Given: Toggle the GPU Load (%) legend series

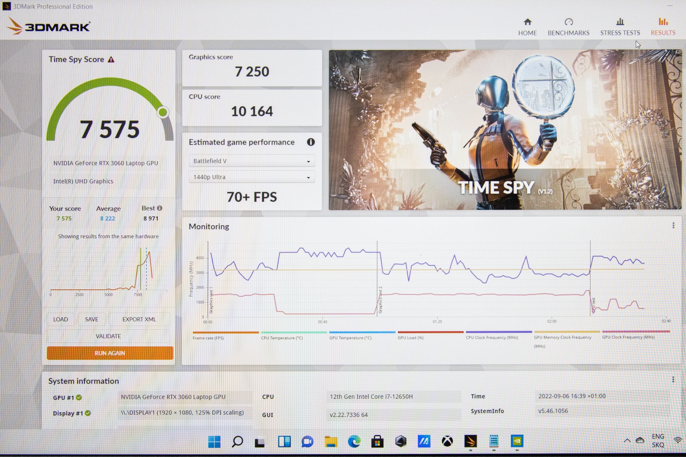Looking at the screenshot, I should click(411, 338).
